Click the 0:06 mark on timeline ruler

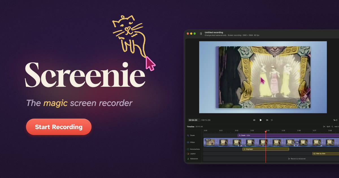coord(299,131)
